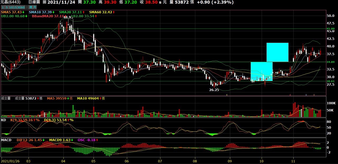Click the BBandMA20 indicator label
Screen dimensions: 338x164
(42, 16)
